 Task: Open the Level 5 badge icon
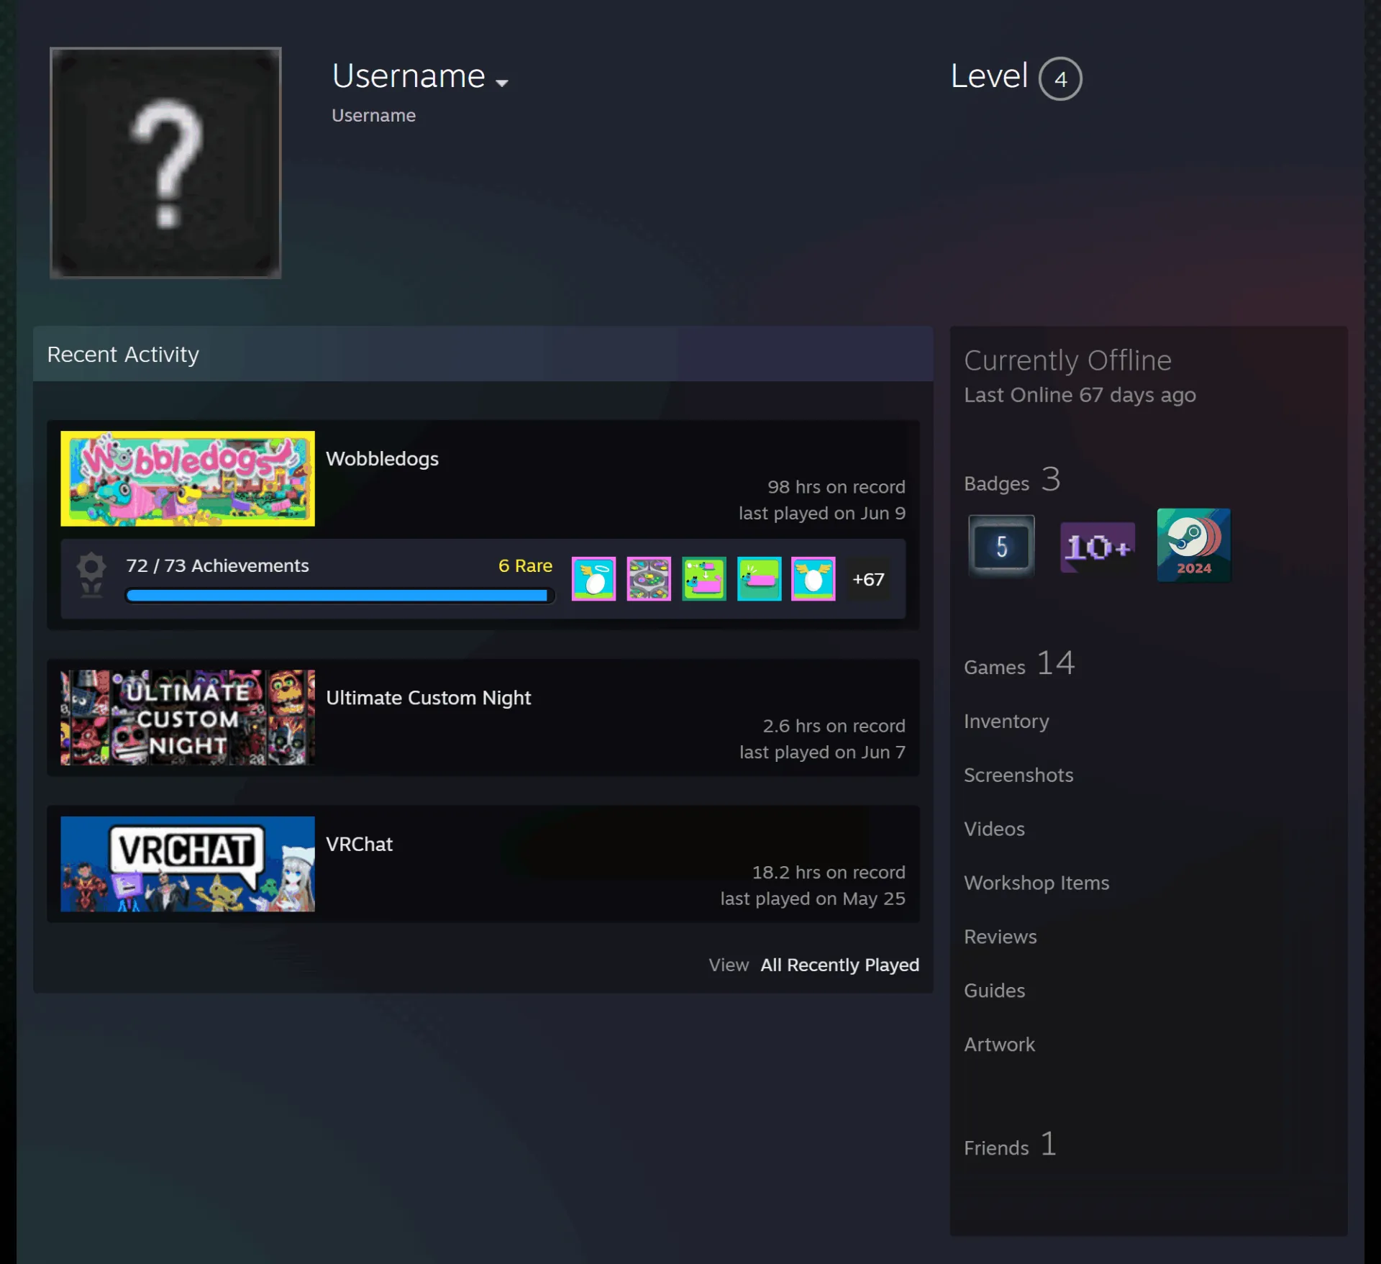coord(1001,546)
